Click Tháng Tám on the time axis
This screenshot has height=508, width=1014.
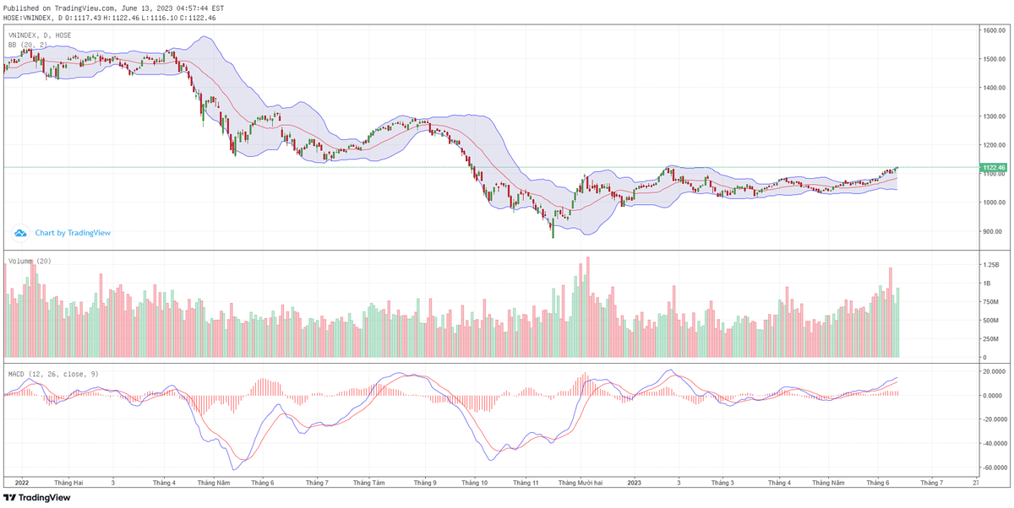368,483
